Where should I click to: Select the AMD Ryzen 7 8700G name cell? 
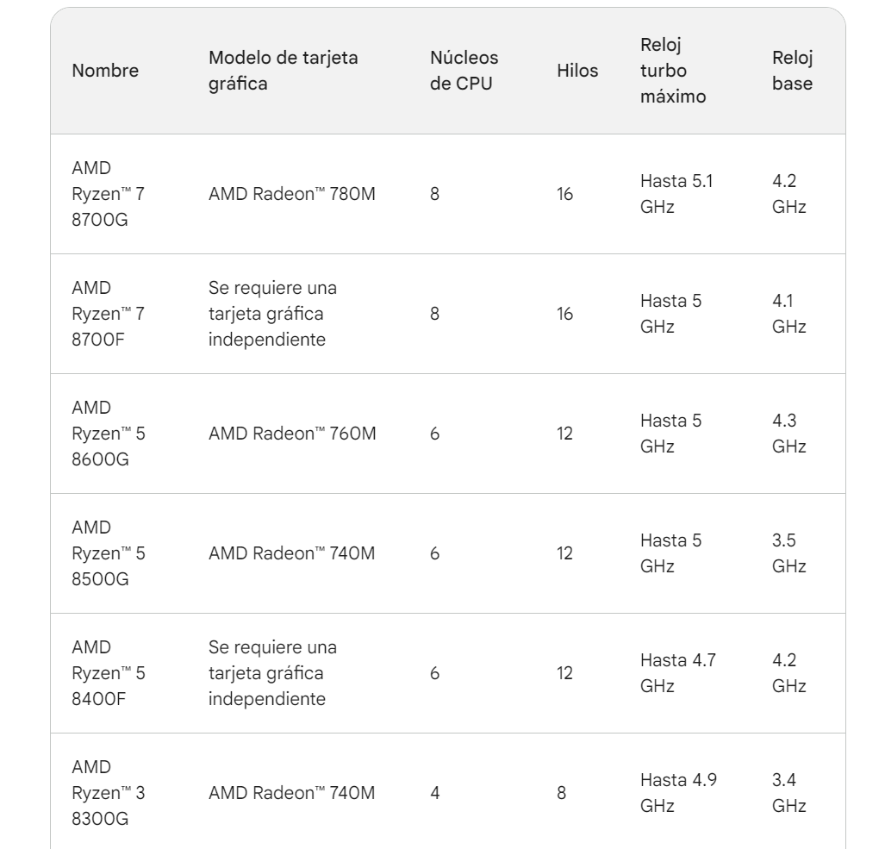coord(109,194)
